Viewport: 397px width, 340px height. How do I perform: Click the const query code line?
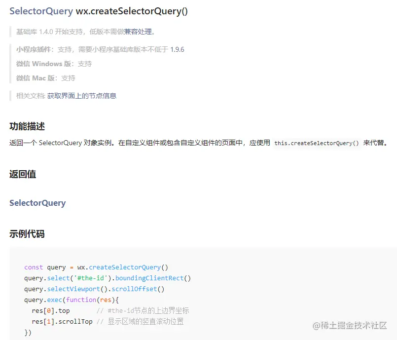tap(96, 267)
